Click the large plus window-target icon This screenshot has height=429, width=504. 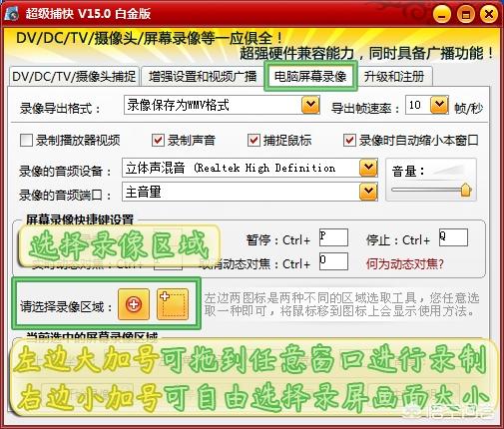[134, 304]
